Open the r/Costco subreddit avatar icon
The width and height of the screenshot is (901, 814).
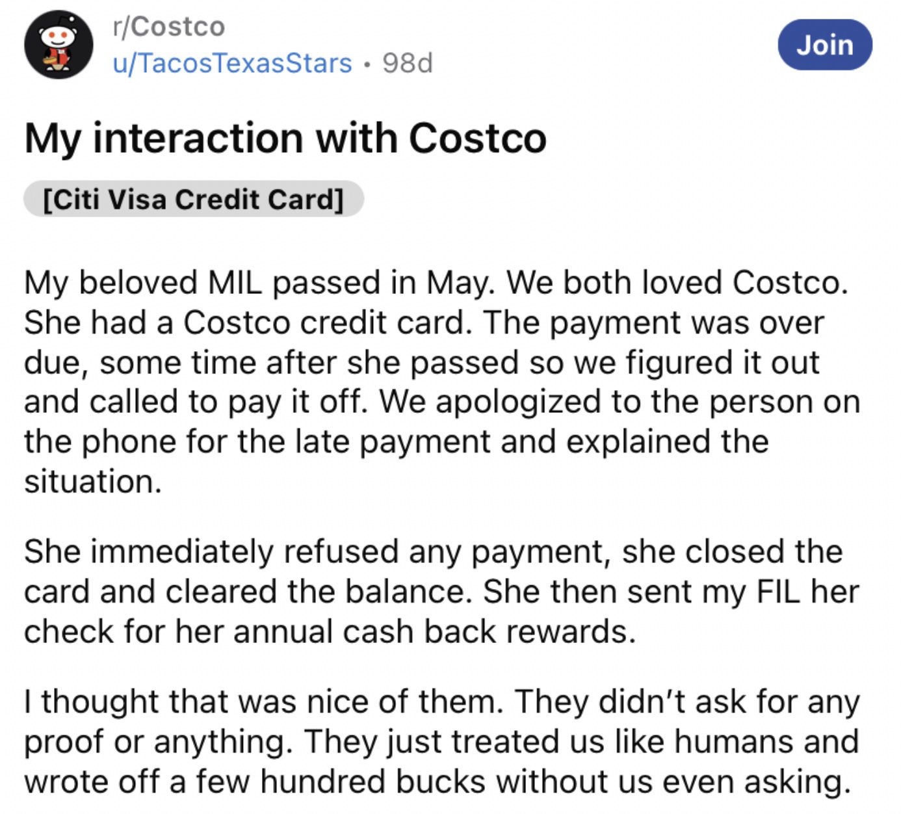click(59, 45)
